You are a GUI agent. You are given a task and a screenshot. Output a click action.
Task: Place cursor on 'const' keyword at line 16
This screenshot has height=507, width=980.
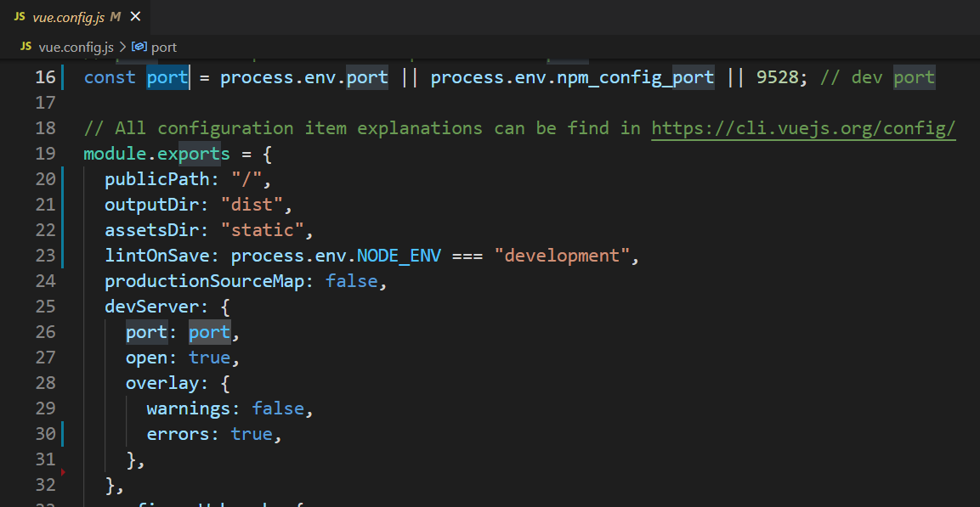pos(110,77)
